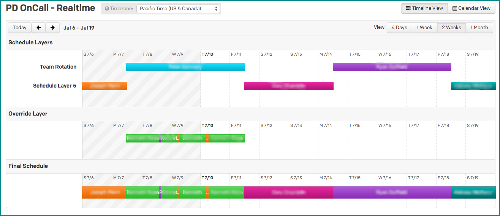Click the orange block in Final Schedule

point(104,193)
